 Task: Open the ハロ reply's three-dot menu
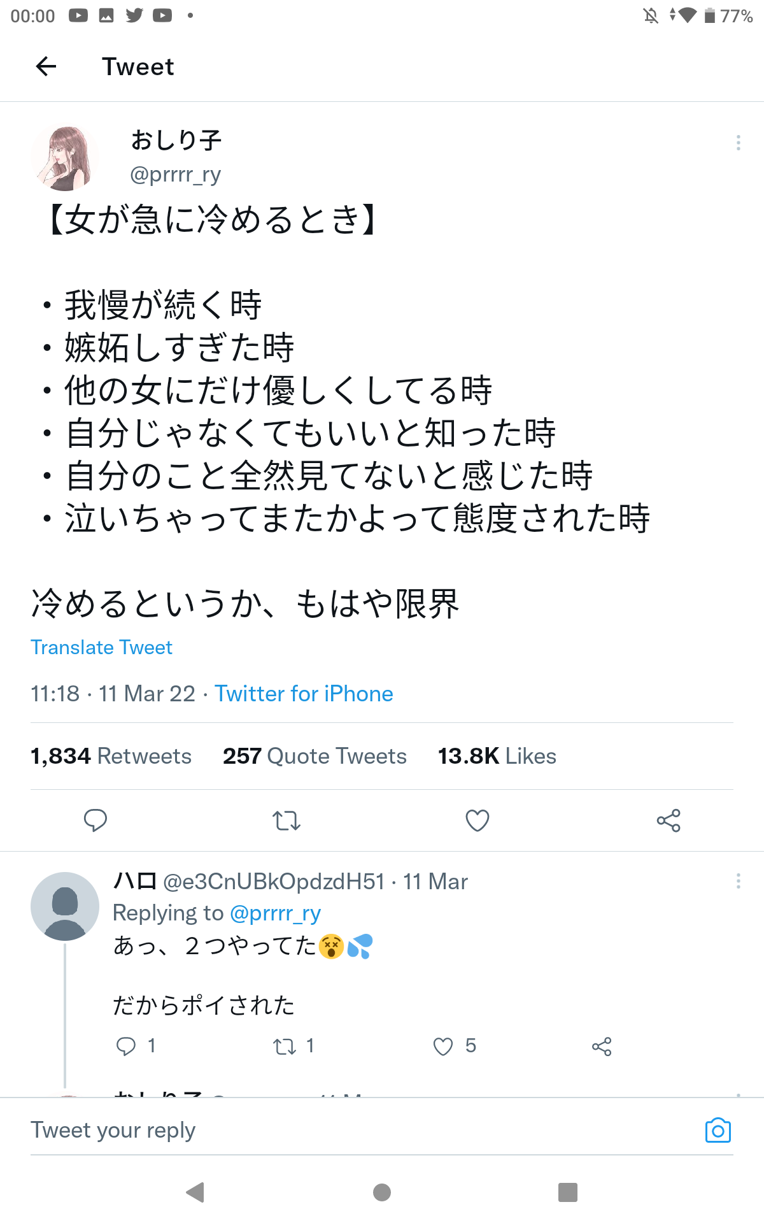tap(738, 881)
